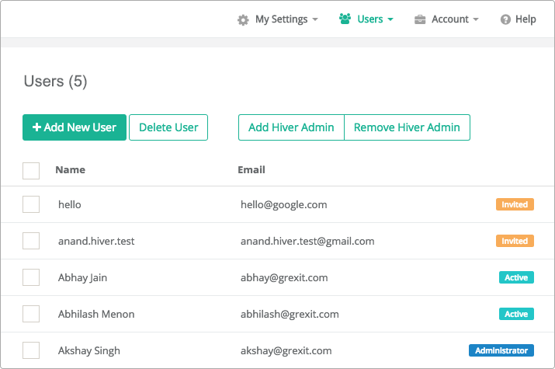The image size is (555, 369).
Task: Click the name "hello" in the list
Action: (70, 204)
